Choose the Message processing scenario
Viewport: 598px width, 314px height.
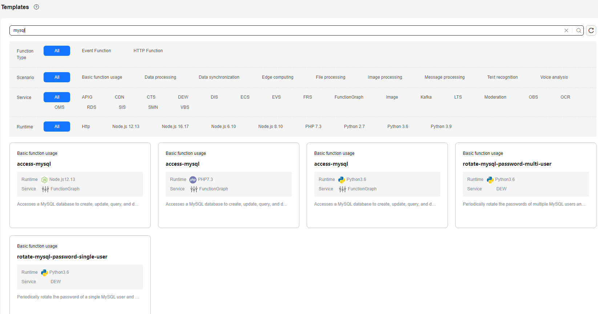pyautogui.click(x=445, y=77)
